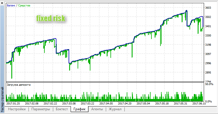The width and height of the screenshot is (218, 114).
Task: Click the 50.0% deposit load label
Action: [209, 84]
